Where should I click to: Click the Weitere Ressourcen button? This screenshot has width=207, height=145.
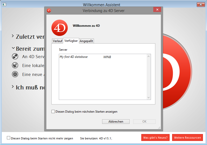click(187, 138)
